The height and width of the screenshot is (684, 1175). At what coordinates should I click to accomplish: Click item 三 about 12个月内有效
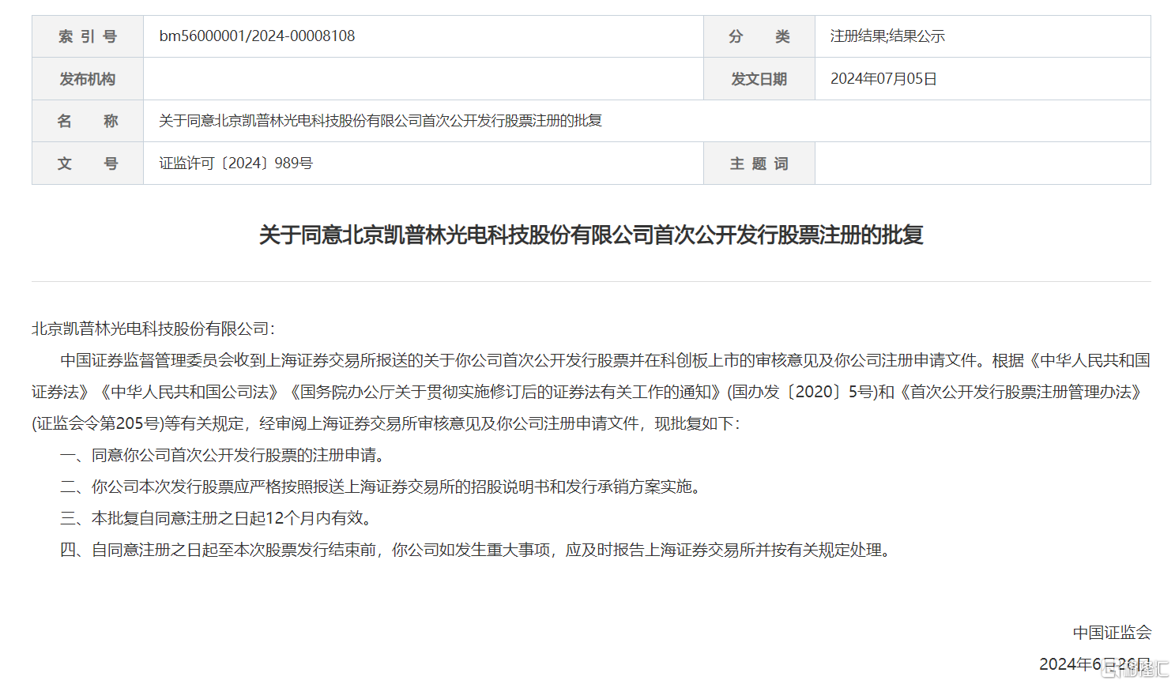217,518
